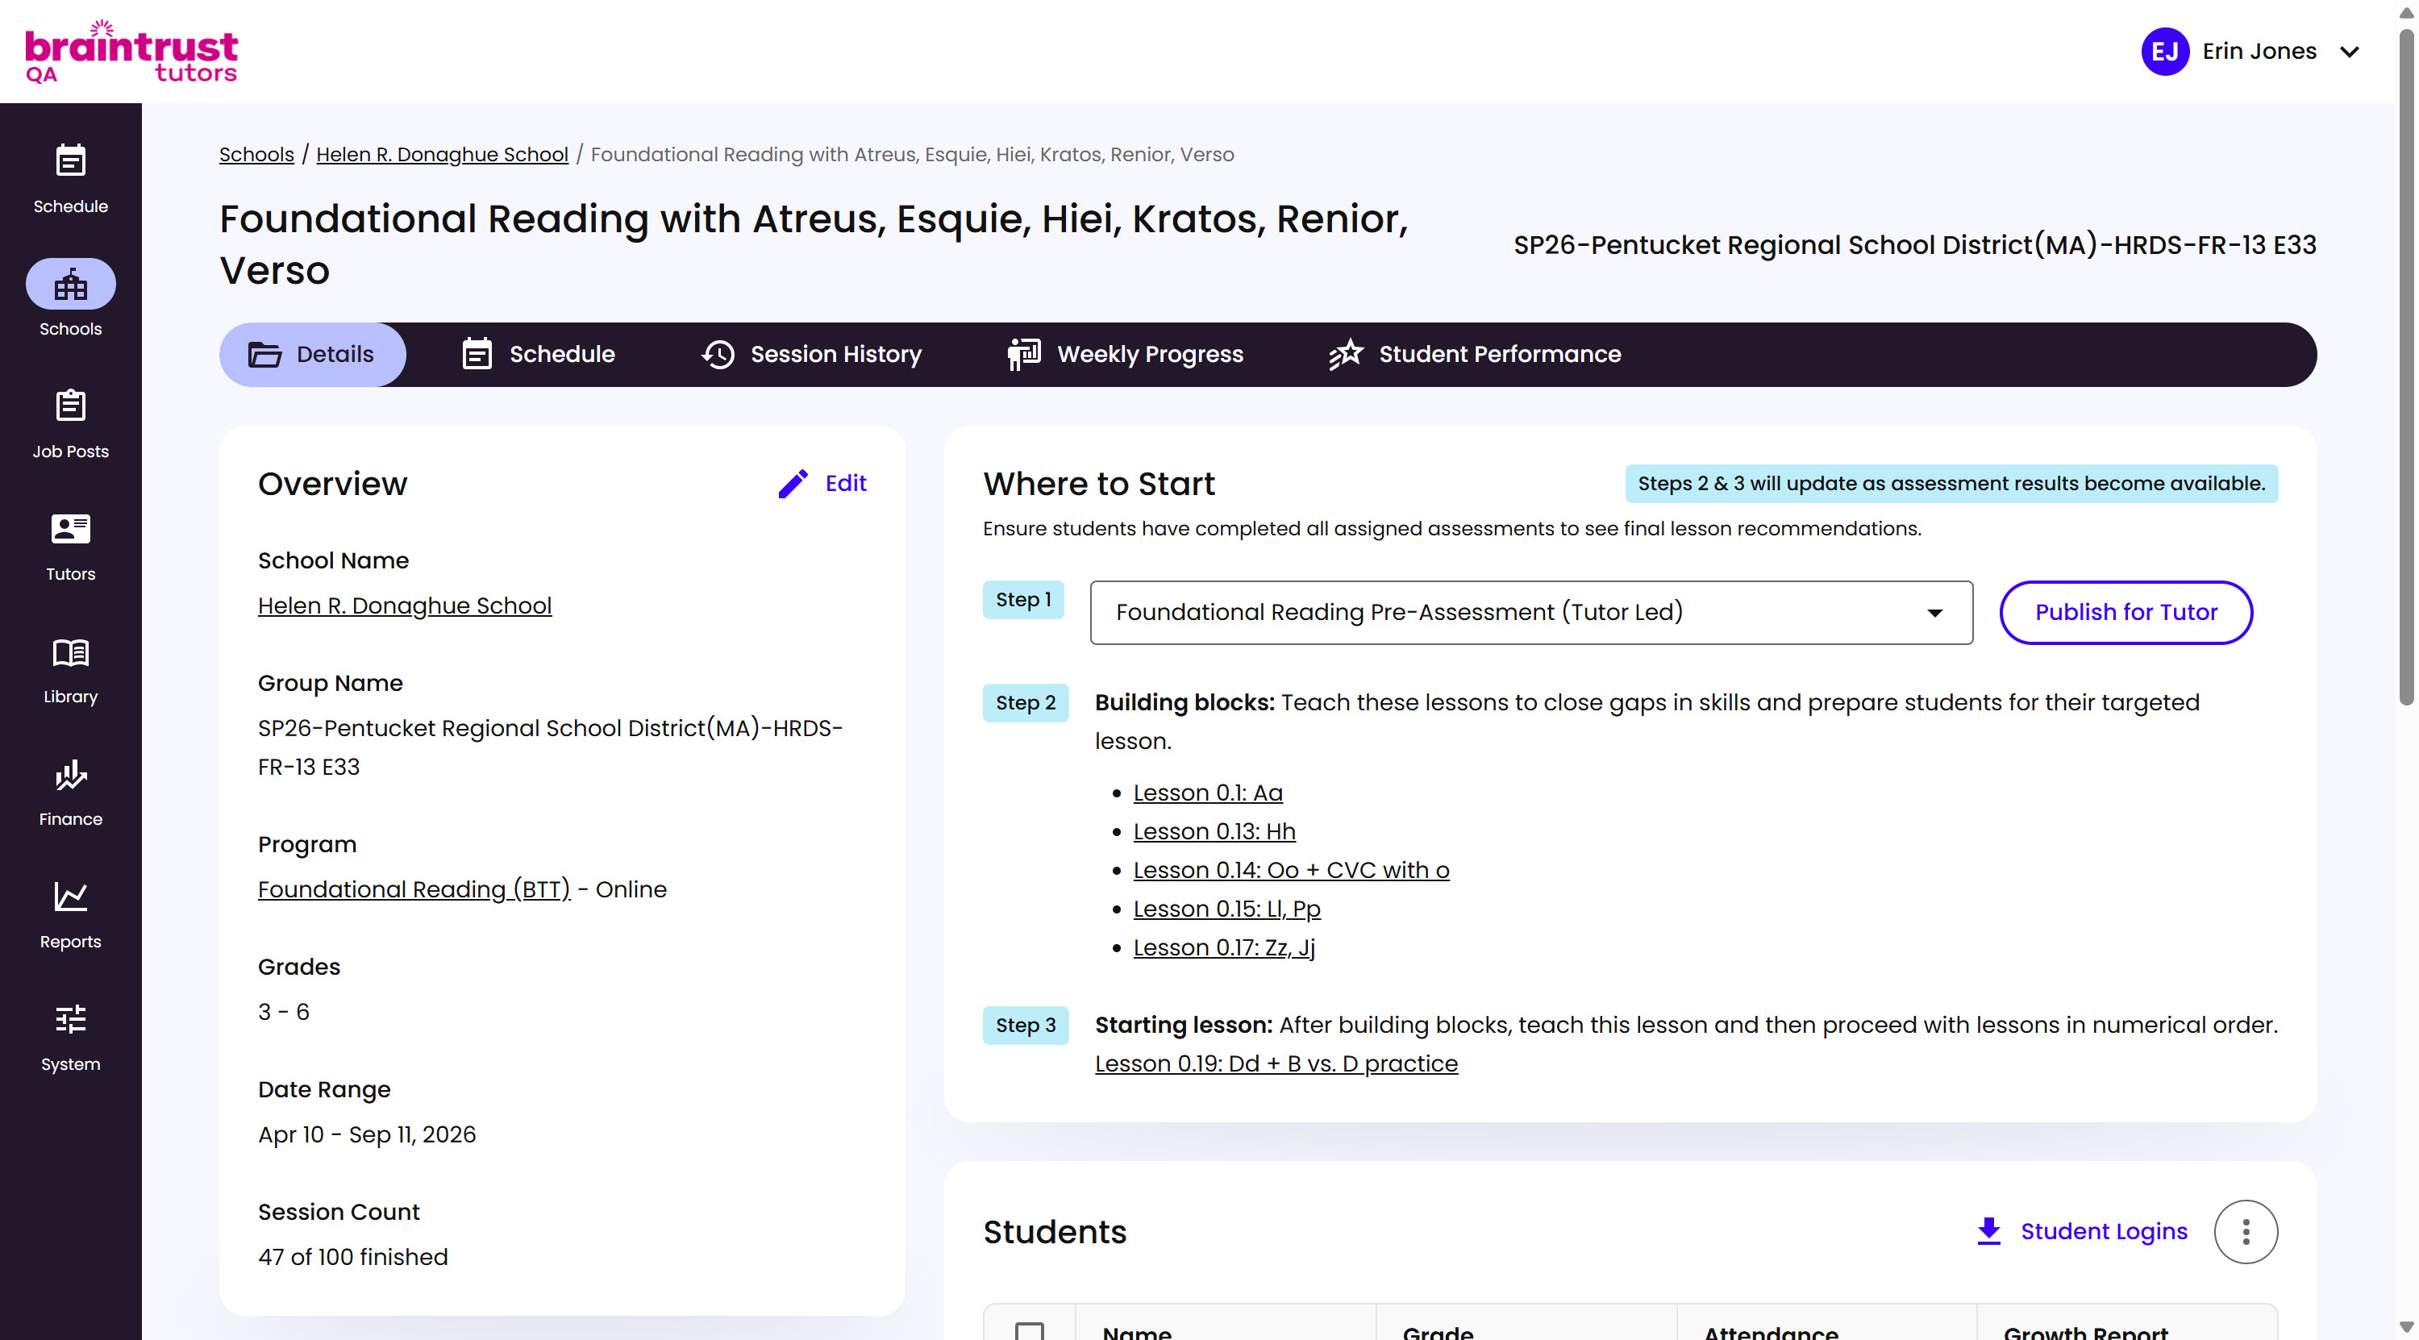Switch to the Weekly Progress tab
The height and width of the screenshot is (1340, 2419).
tap(1125, 354)
